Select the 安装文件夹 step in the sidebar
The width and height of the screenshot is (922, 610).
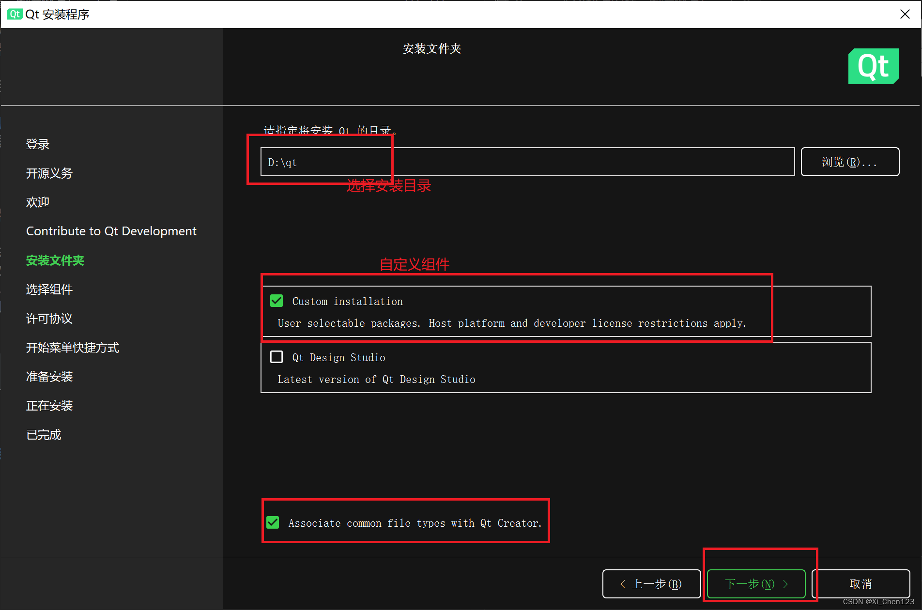(55, 260)
